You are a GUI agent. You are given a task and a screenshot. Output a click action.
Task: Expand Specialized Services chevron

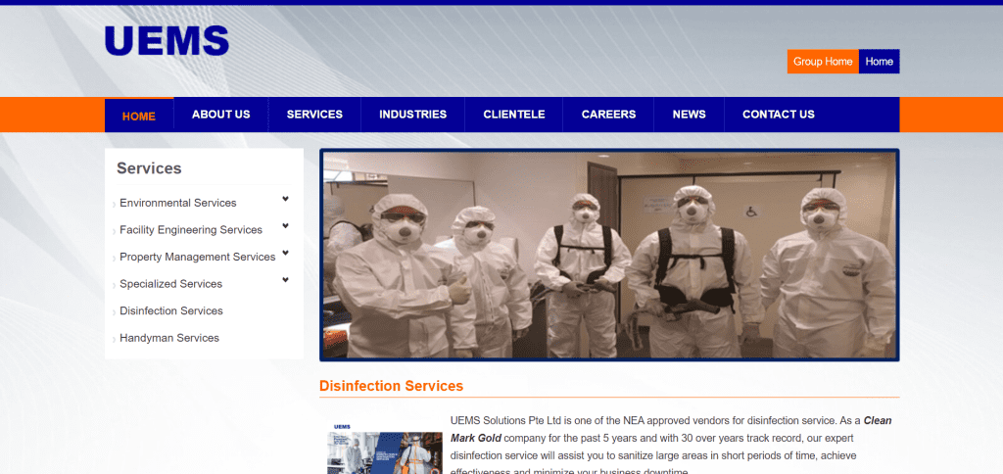click(x=285, y=279)
